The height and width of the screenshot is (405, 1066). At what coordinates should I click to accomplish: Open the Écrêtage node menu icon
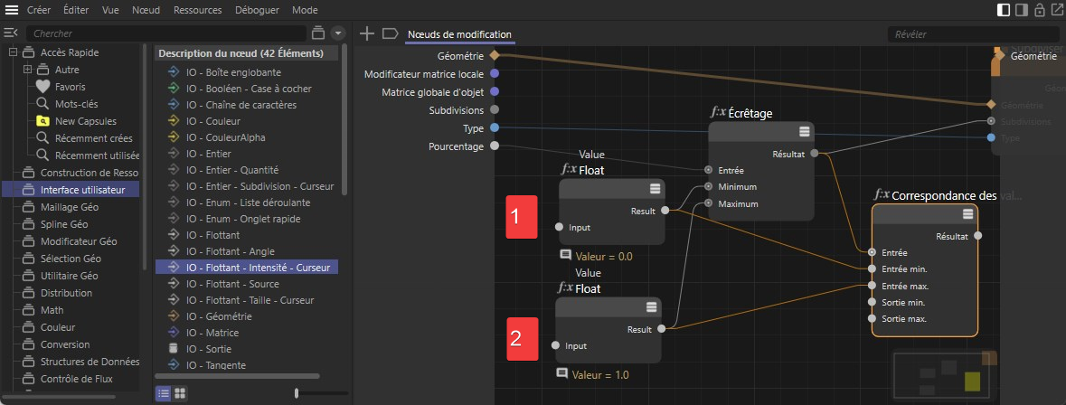pyautogui.click(x=804, y=132)
